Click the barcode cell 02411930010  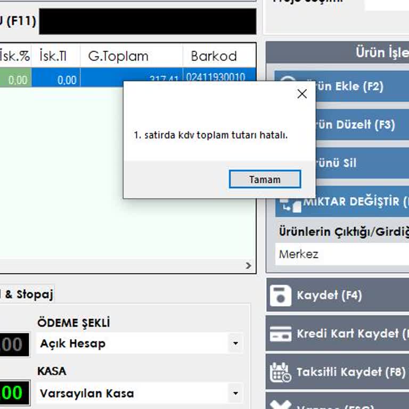click(219, 75)
